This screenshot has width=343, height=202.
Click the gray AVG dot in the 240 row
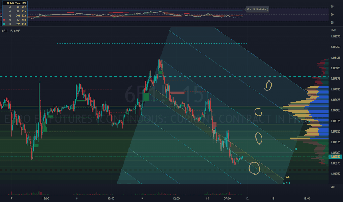point(10,15)
